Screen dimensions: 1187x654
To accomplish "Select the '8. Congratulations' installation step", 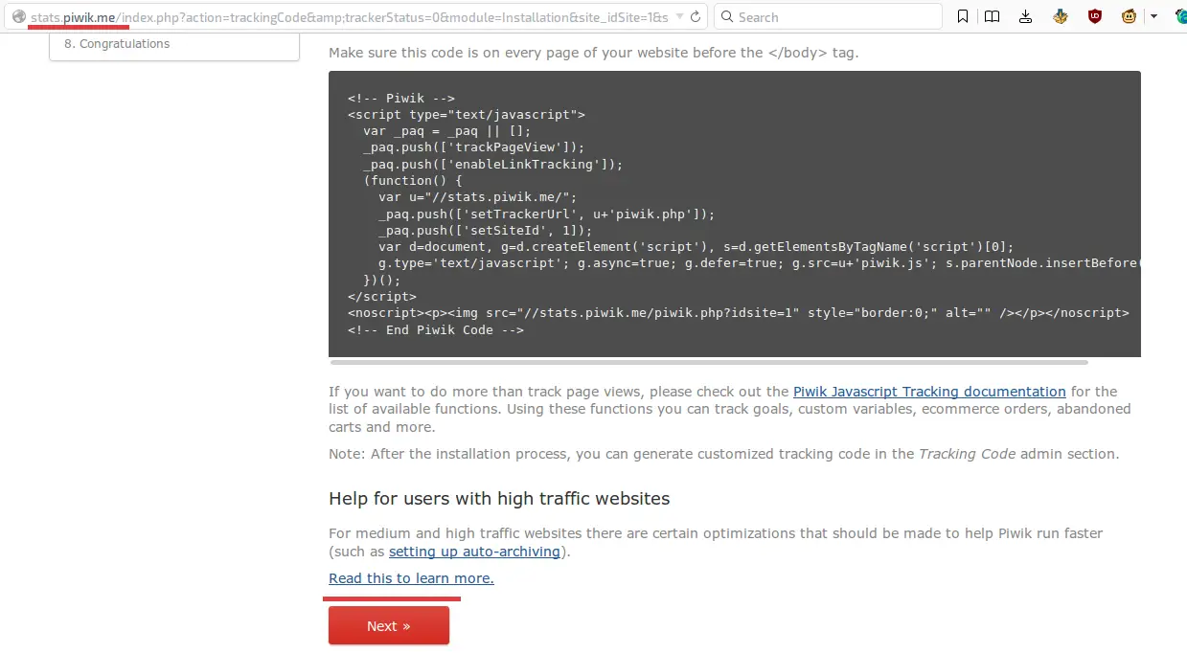I will click(117, 44).
